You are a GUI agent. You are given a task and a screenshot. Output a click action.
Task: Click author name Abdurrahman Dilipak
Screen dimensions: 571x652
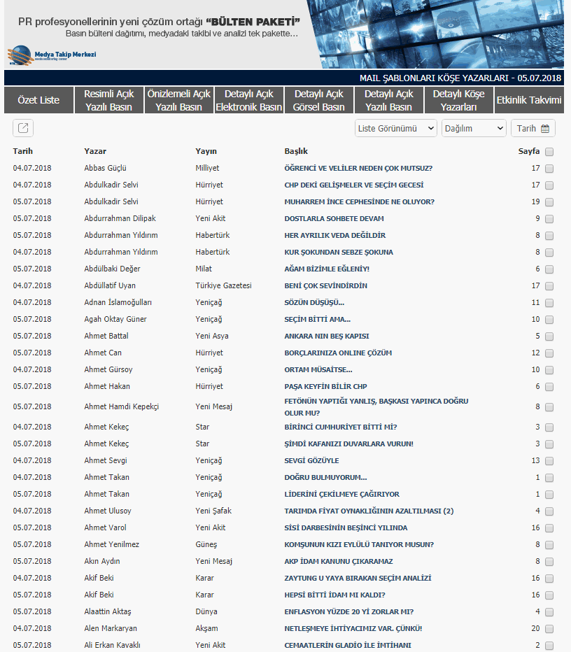[x=120, y=218]
